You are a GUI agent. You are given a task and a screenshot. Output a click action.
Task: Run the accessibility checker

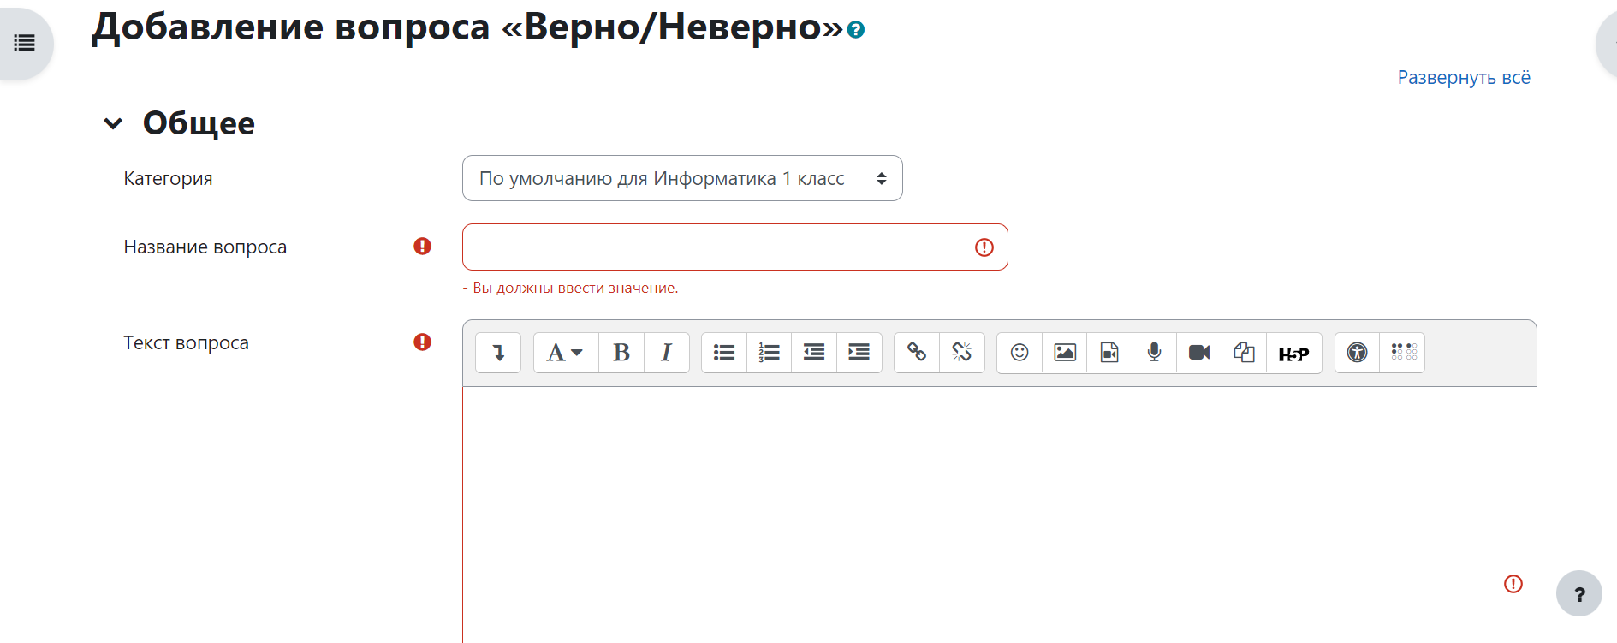click(1357, 353)
